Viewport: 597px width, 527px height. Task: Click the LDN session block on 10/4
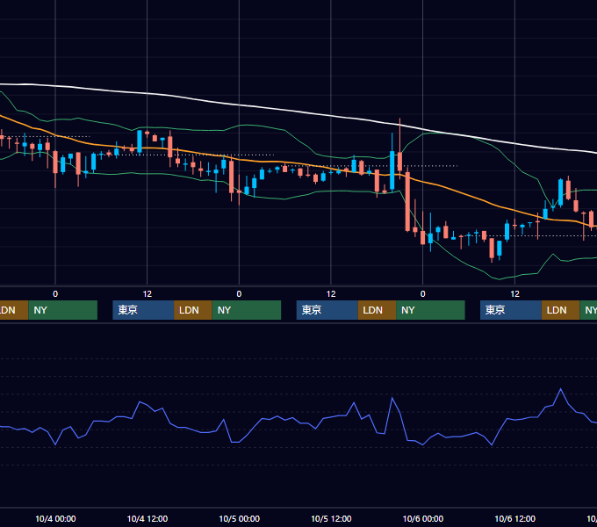click(x=193, y=310)
